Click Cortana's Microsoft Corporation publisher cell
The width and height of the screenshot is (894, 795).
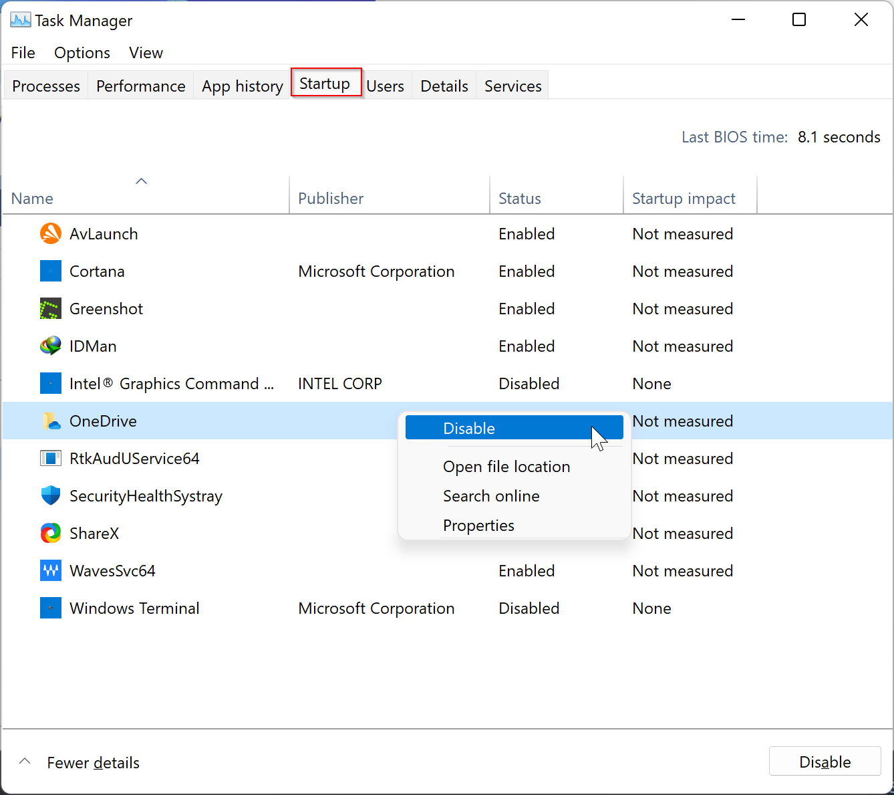point(376,271)
